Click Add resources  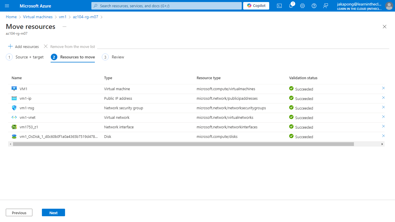23,47
